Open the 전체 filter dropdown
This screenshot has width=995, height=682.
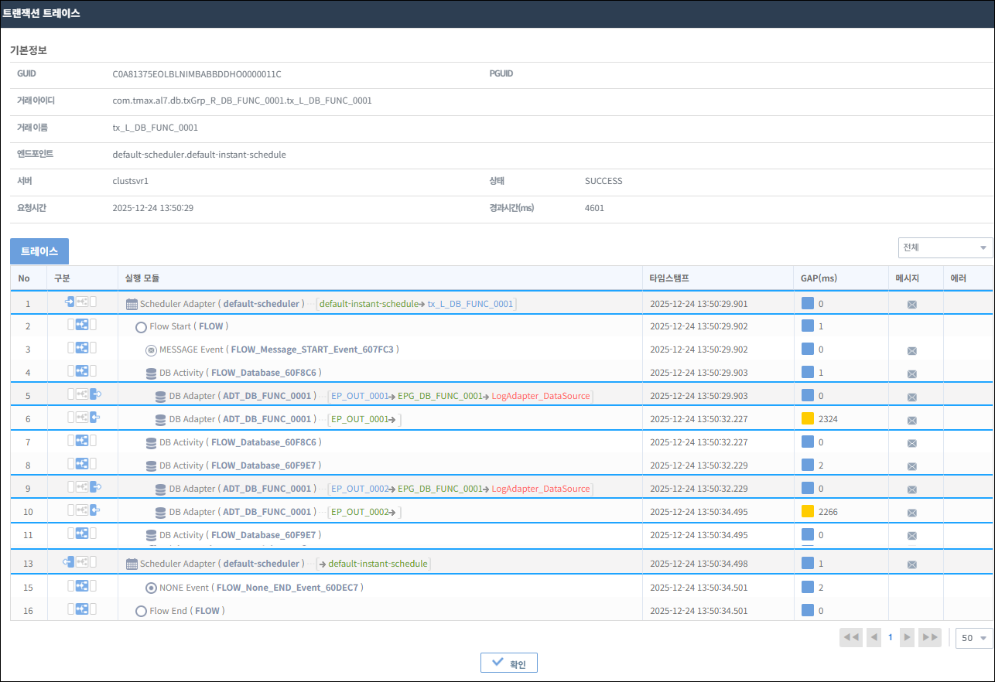pyautogui.click(x=945, y=247)
